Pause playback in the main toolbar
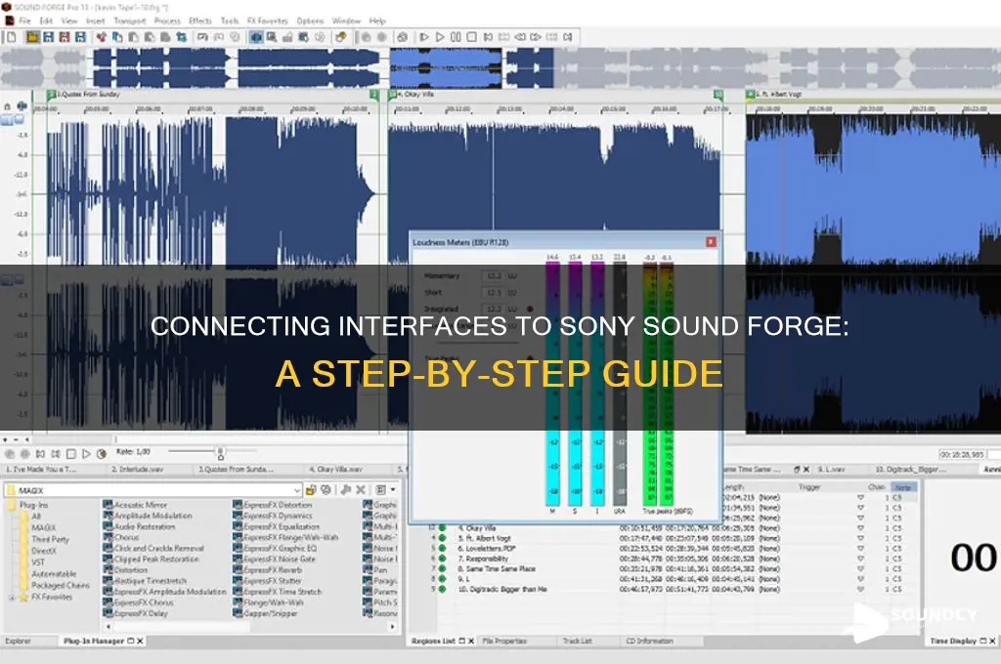This screenshot has height=664, width=1001. pyautogui.click(x=456, y=37)
